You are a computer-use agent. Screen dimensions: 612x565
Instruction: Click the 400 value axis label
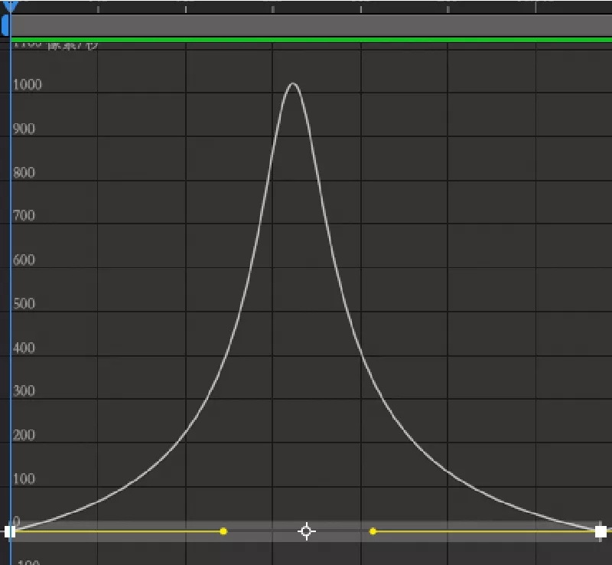coord(24,348)
